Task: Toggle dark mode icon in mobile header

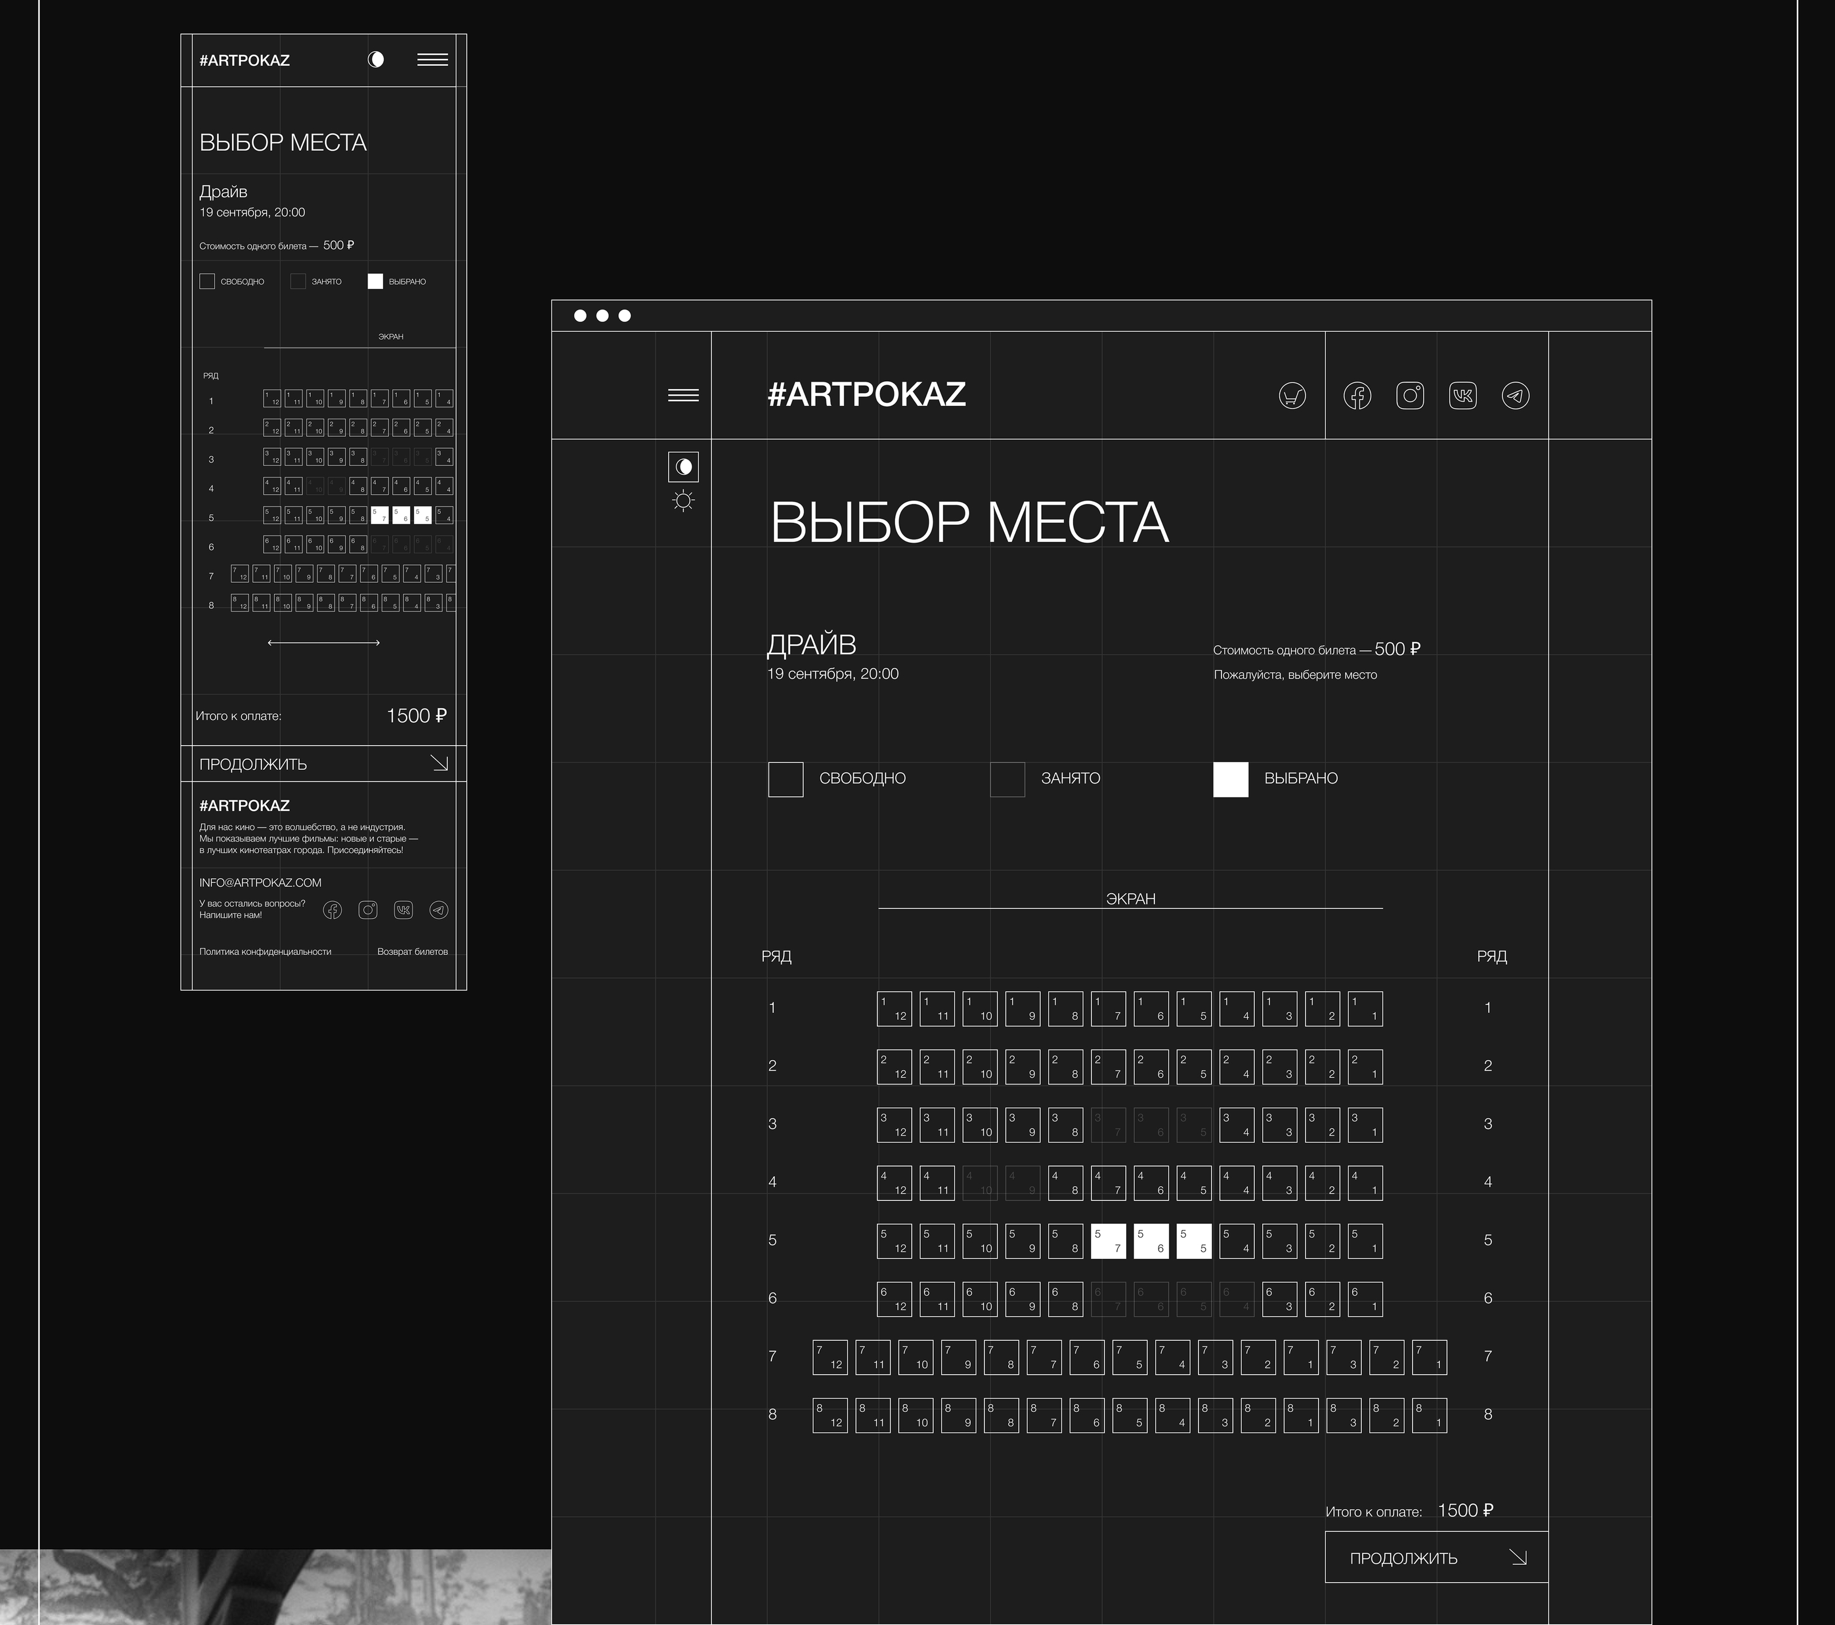Action: 376,59
